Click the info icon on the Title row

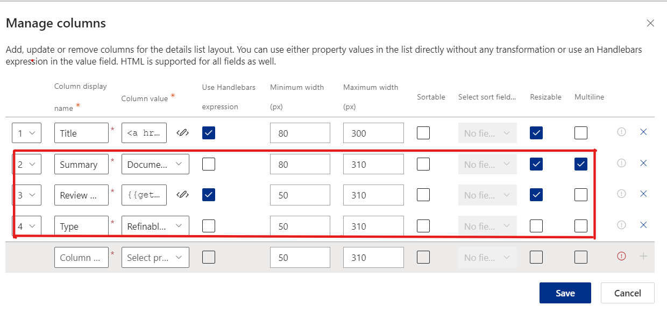(621, 132)
